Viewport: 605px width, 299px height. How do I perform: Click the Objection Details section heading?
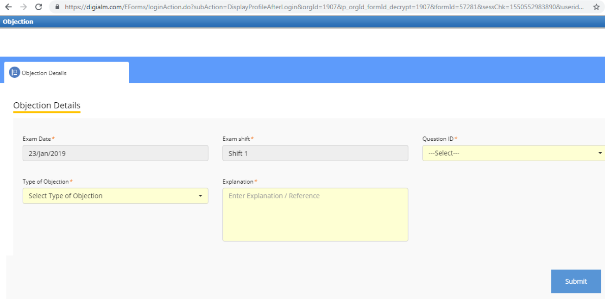tap(47, 106)
